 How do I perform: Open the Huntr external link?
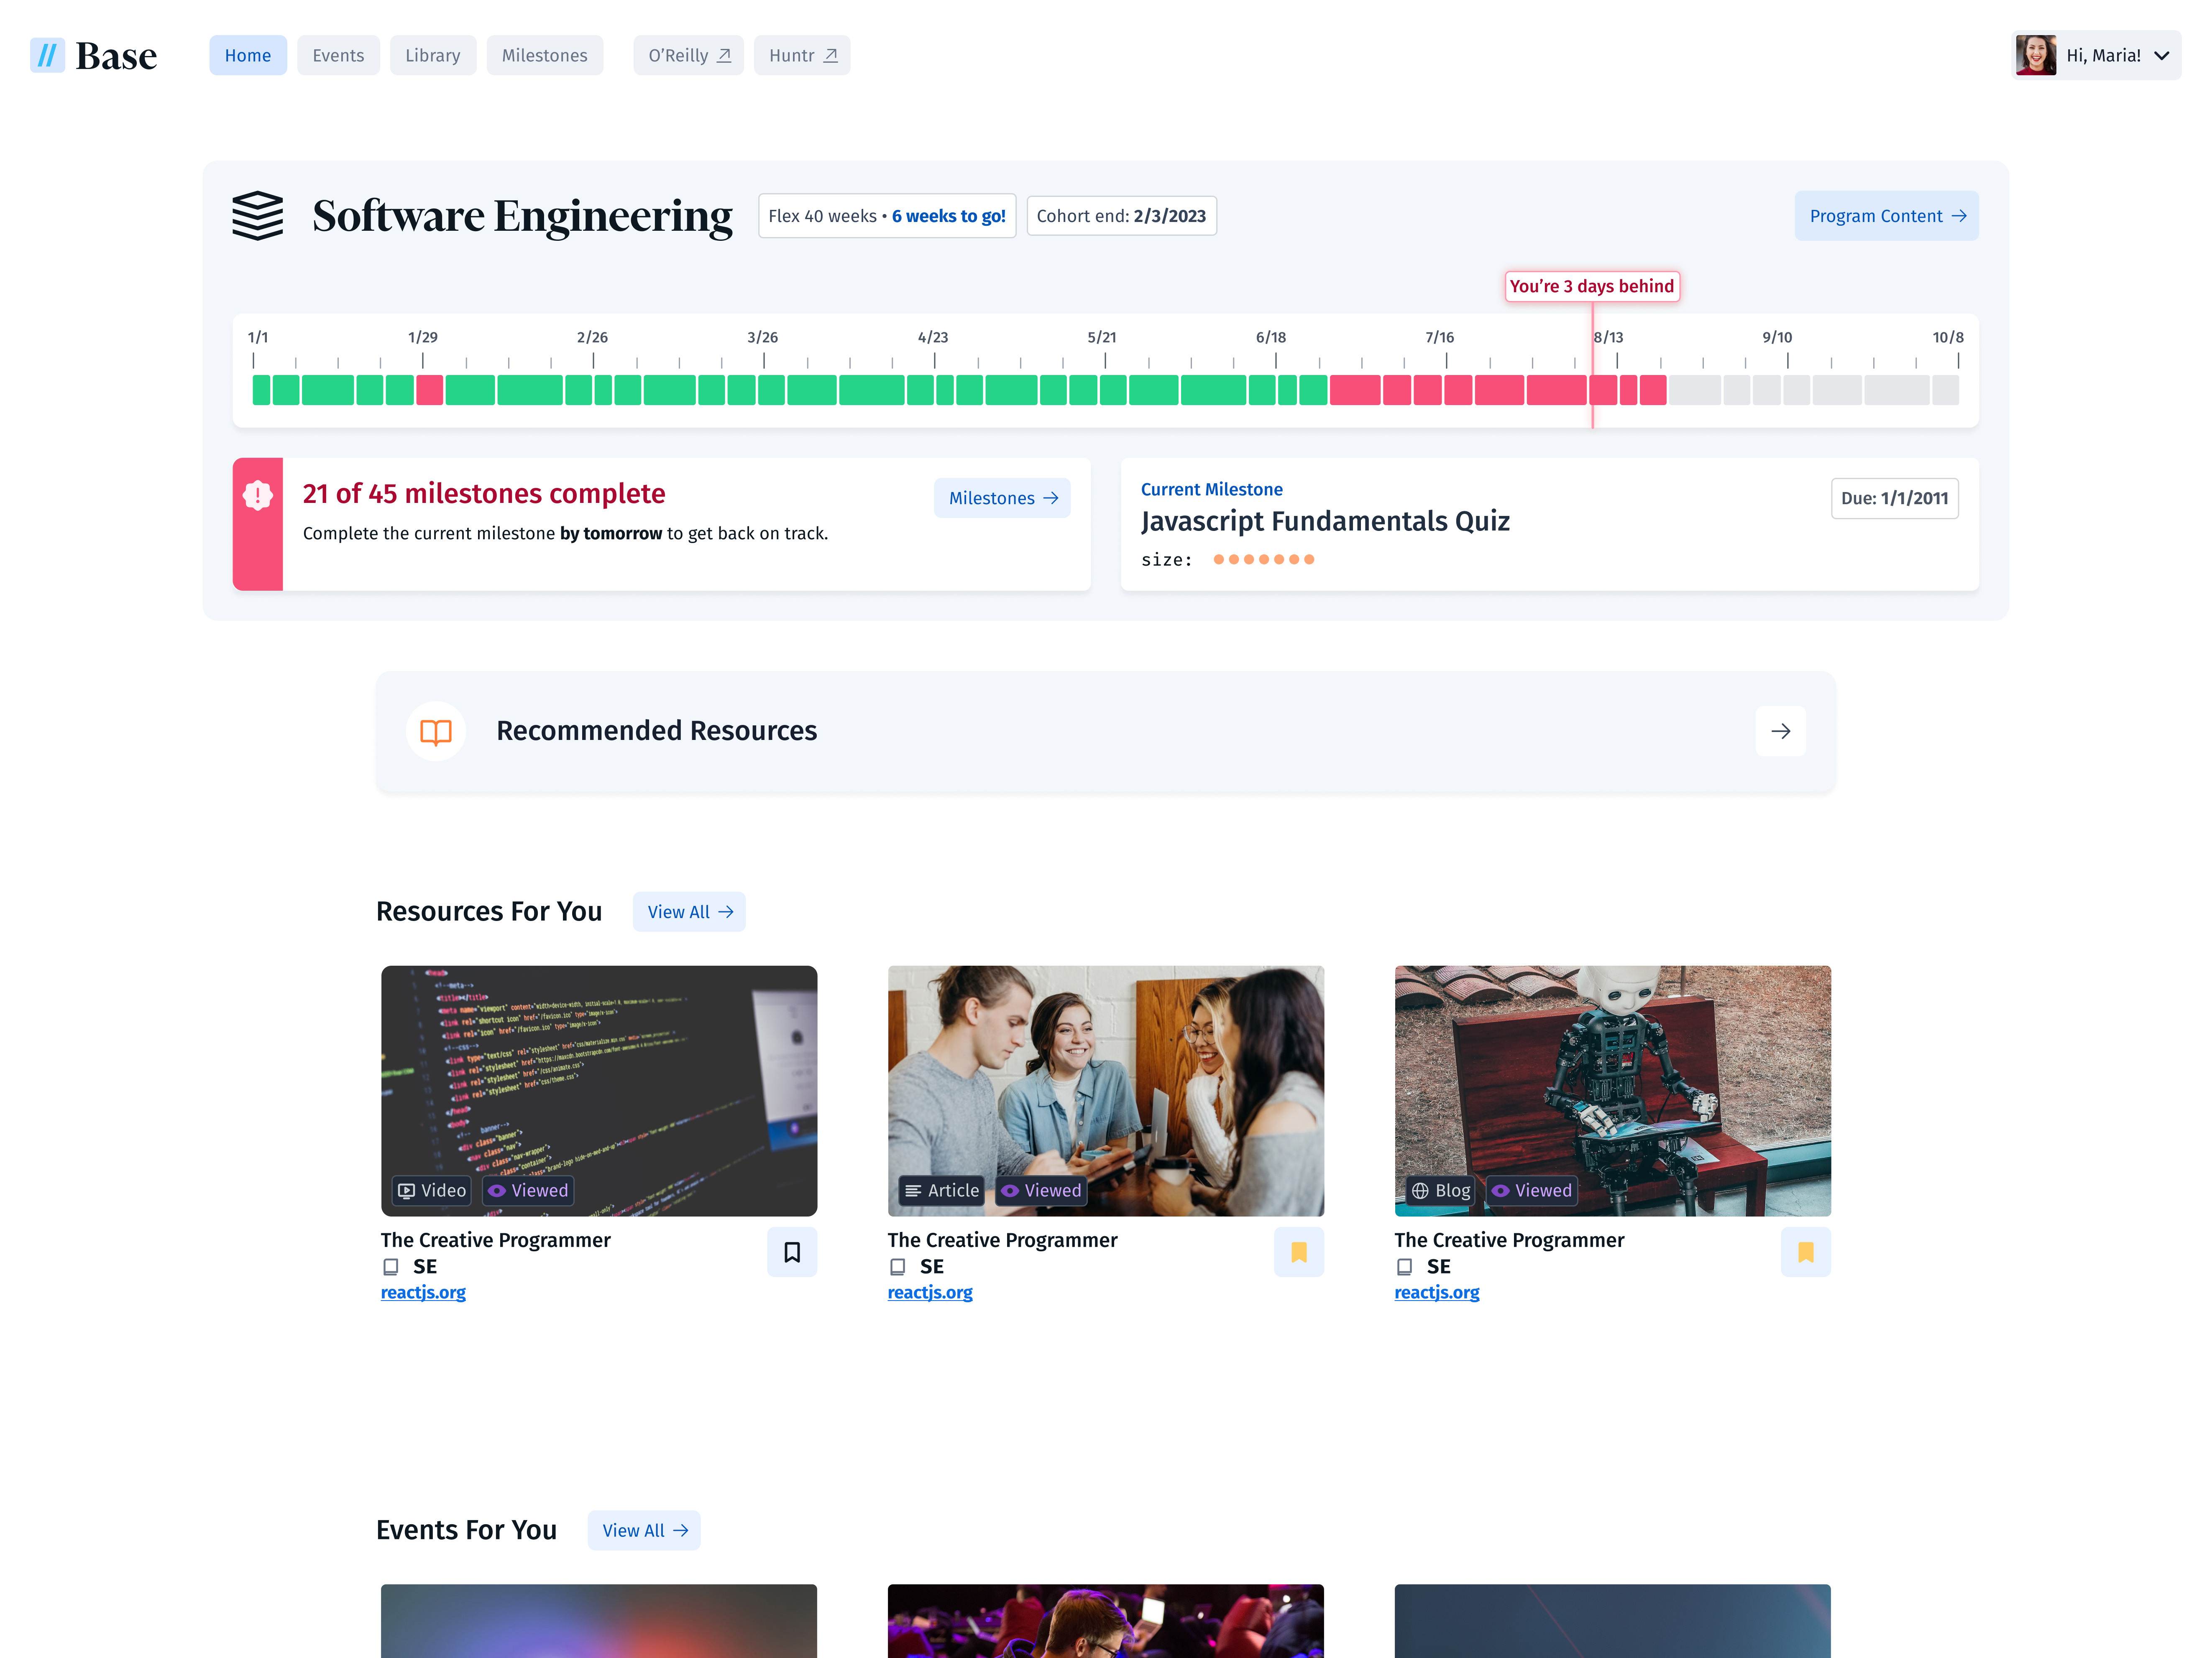point(802,55)
